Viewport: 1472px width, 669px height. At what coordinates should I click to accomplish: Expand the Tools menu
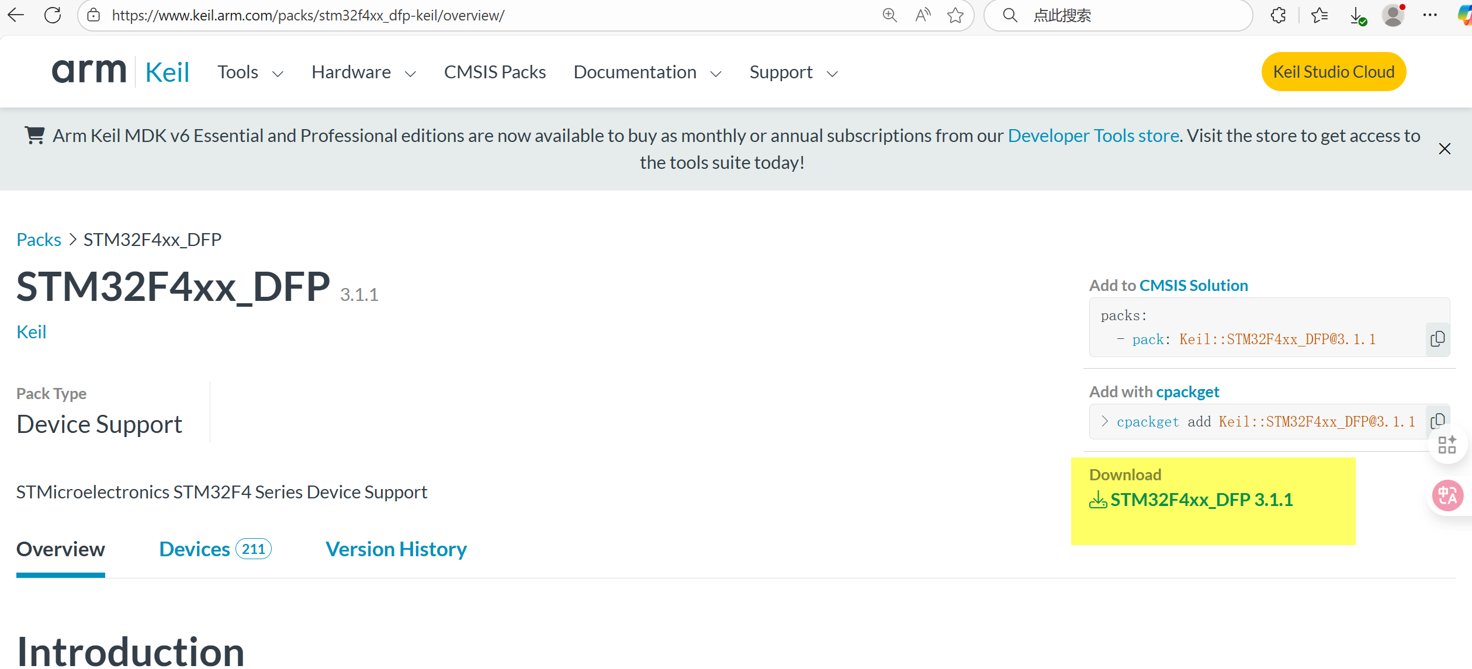coord(250,72)
